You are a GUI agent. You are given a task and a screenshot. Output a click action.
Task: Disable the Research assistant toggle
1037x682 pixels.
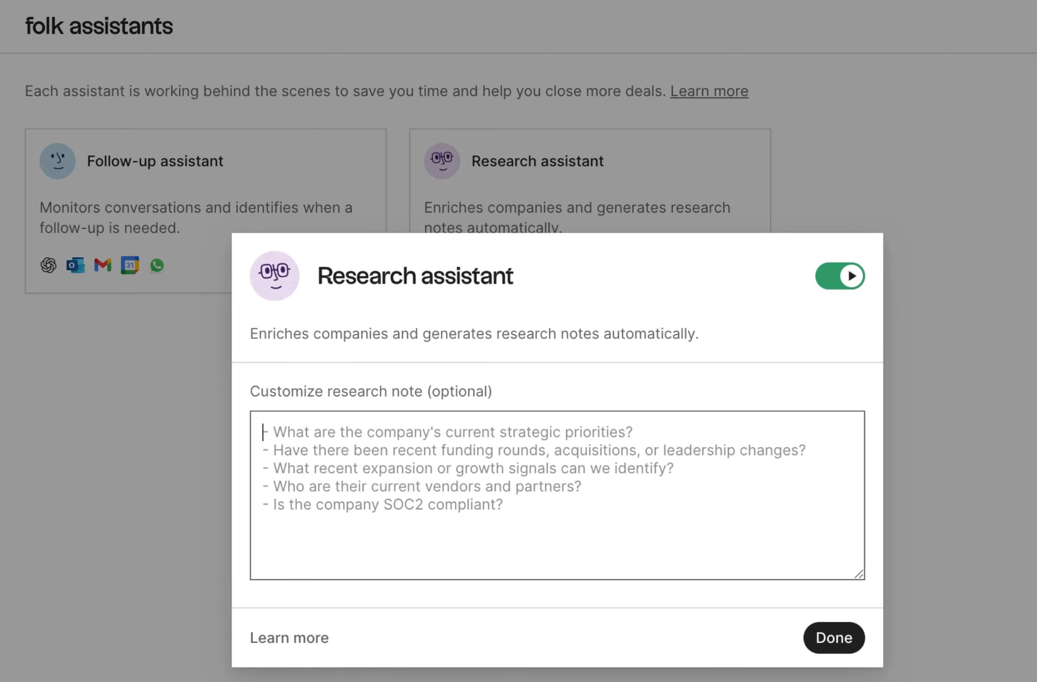tap(840, 276)
